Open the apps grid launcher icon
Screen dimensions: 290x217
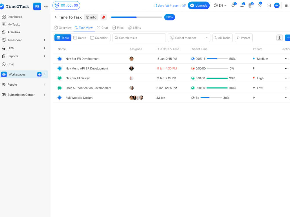287,5
